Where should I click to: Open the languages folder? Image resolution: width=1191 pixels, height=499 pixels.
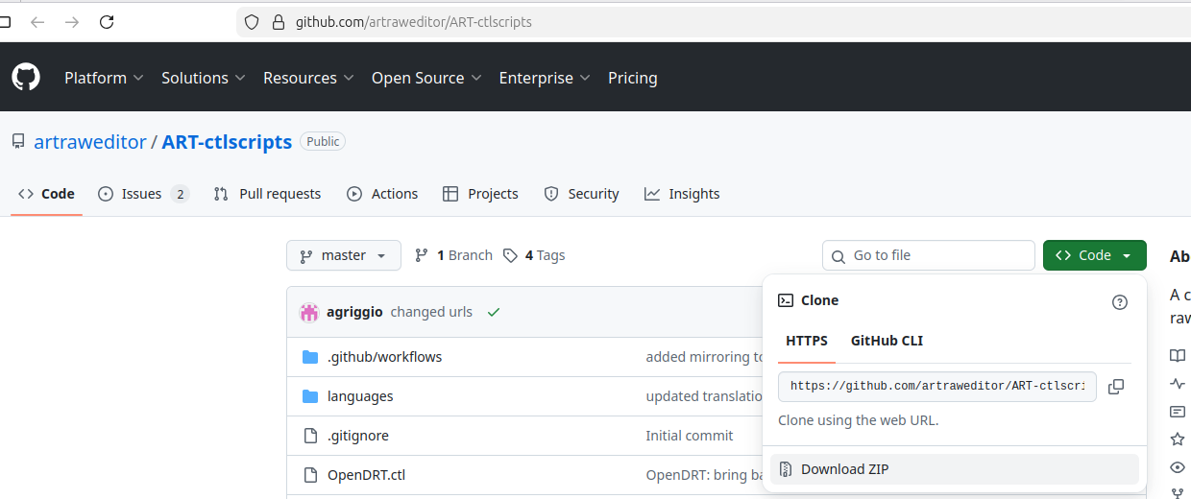click(x=360, y=396)
